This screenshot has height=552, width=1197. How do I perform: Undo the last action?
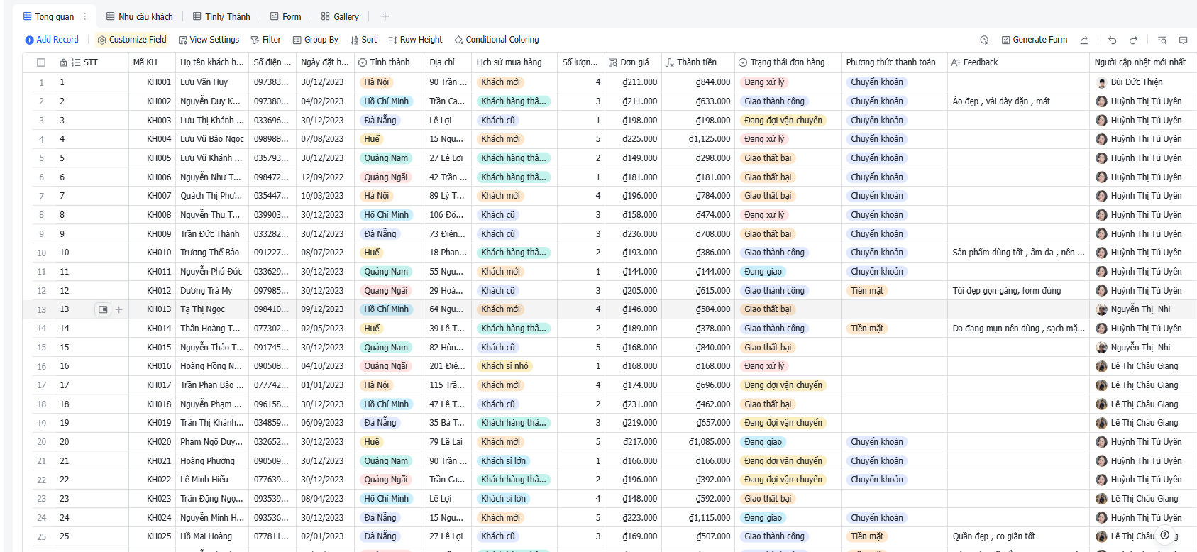1112,40
